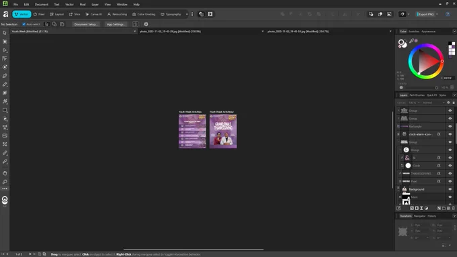Click the horizontal canvas scrollbar

194,250
